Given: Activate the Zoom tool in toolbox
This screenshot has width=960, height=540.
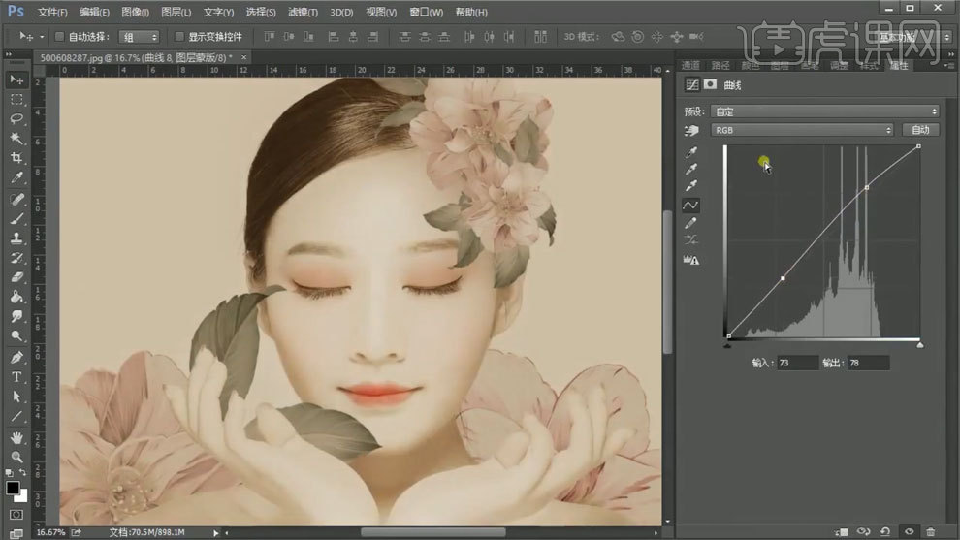Looking at the screenshot, I should 16,457.
